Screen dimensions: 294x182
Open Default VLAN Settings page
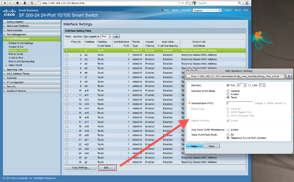21,43
